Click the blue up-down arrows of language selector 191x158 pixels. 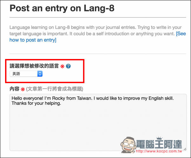(x=40, y=74)
